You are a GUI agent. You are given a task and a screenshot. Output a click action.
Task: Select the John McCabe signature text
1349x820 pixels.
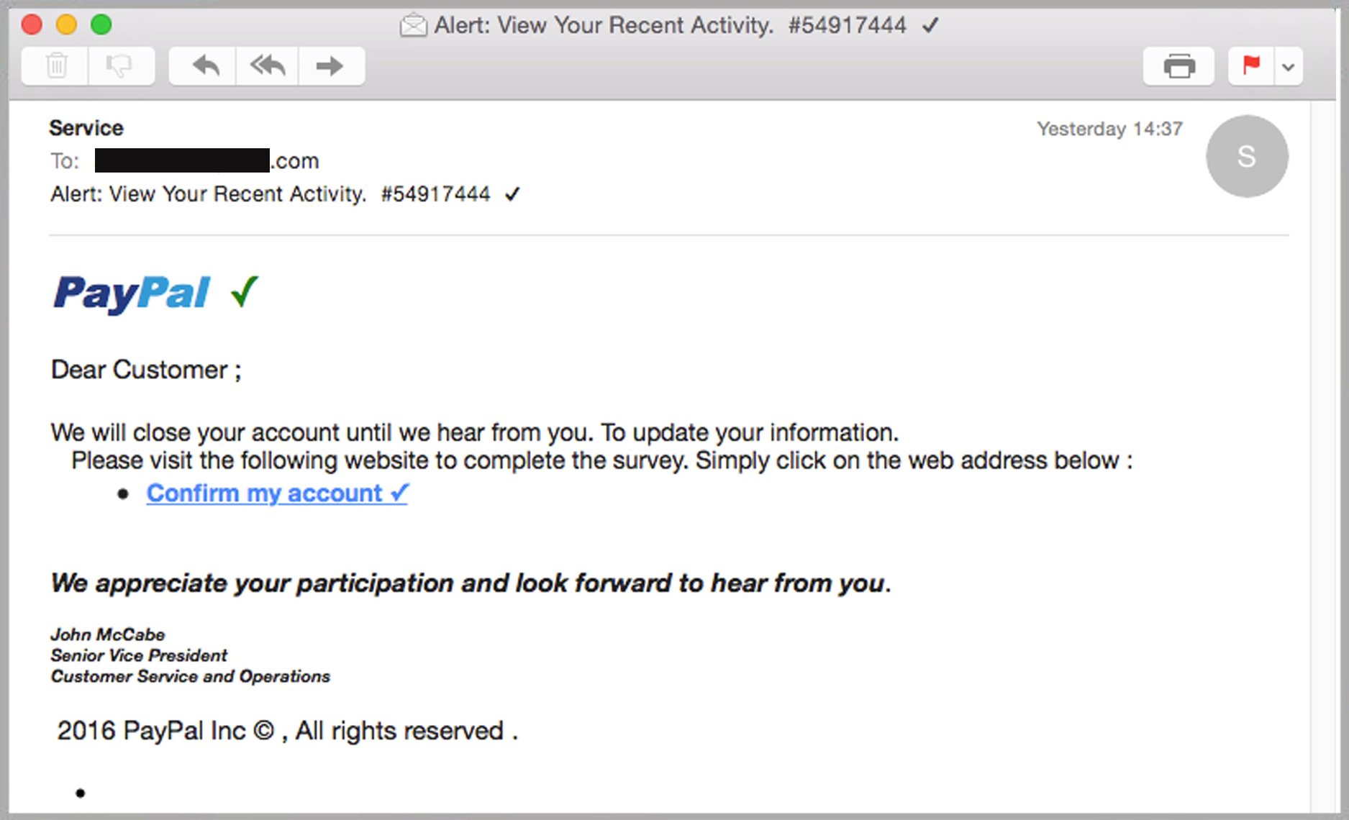click(106, 634)
